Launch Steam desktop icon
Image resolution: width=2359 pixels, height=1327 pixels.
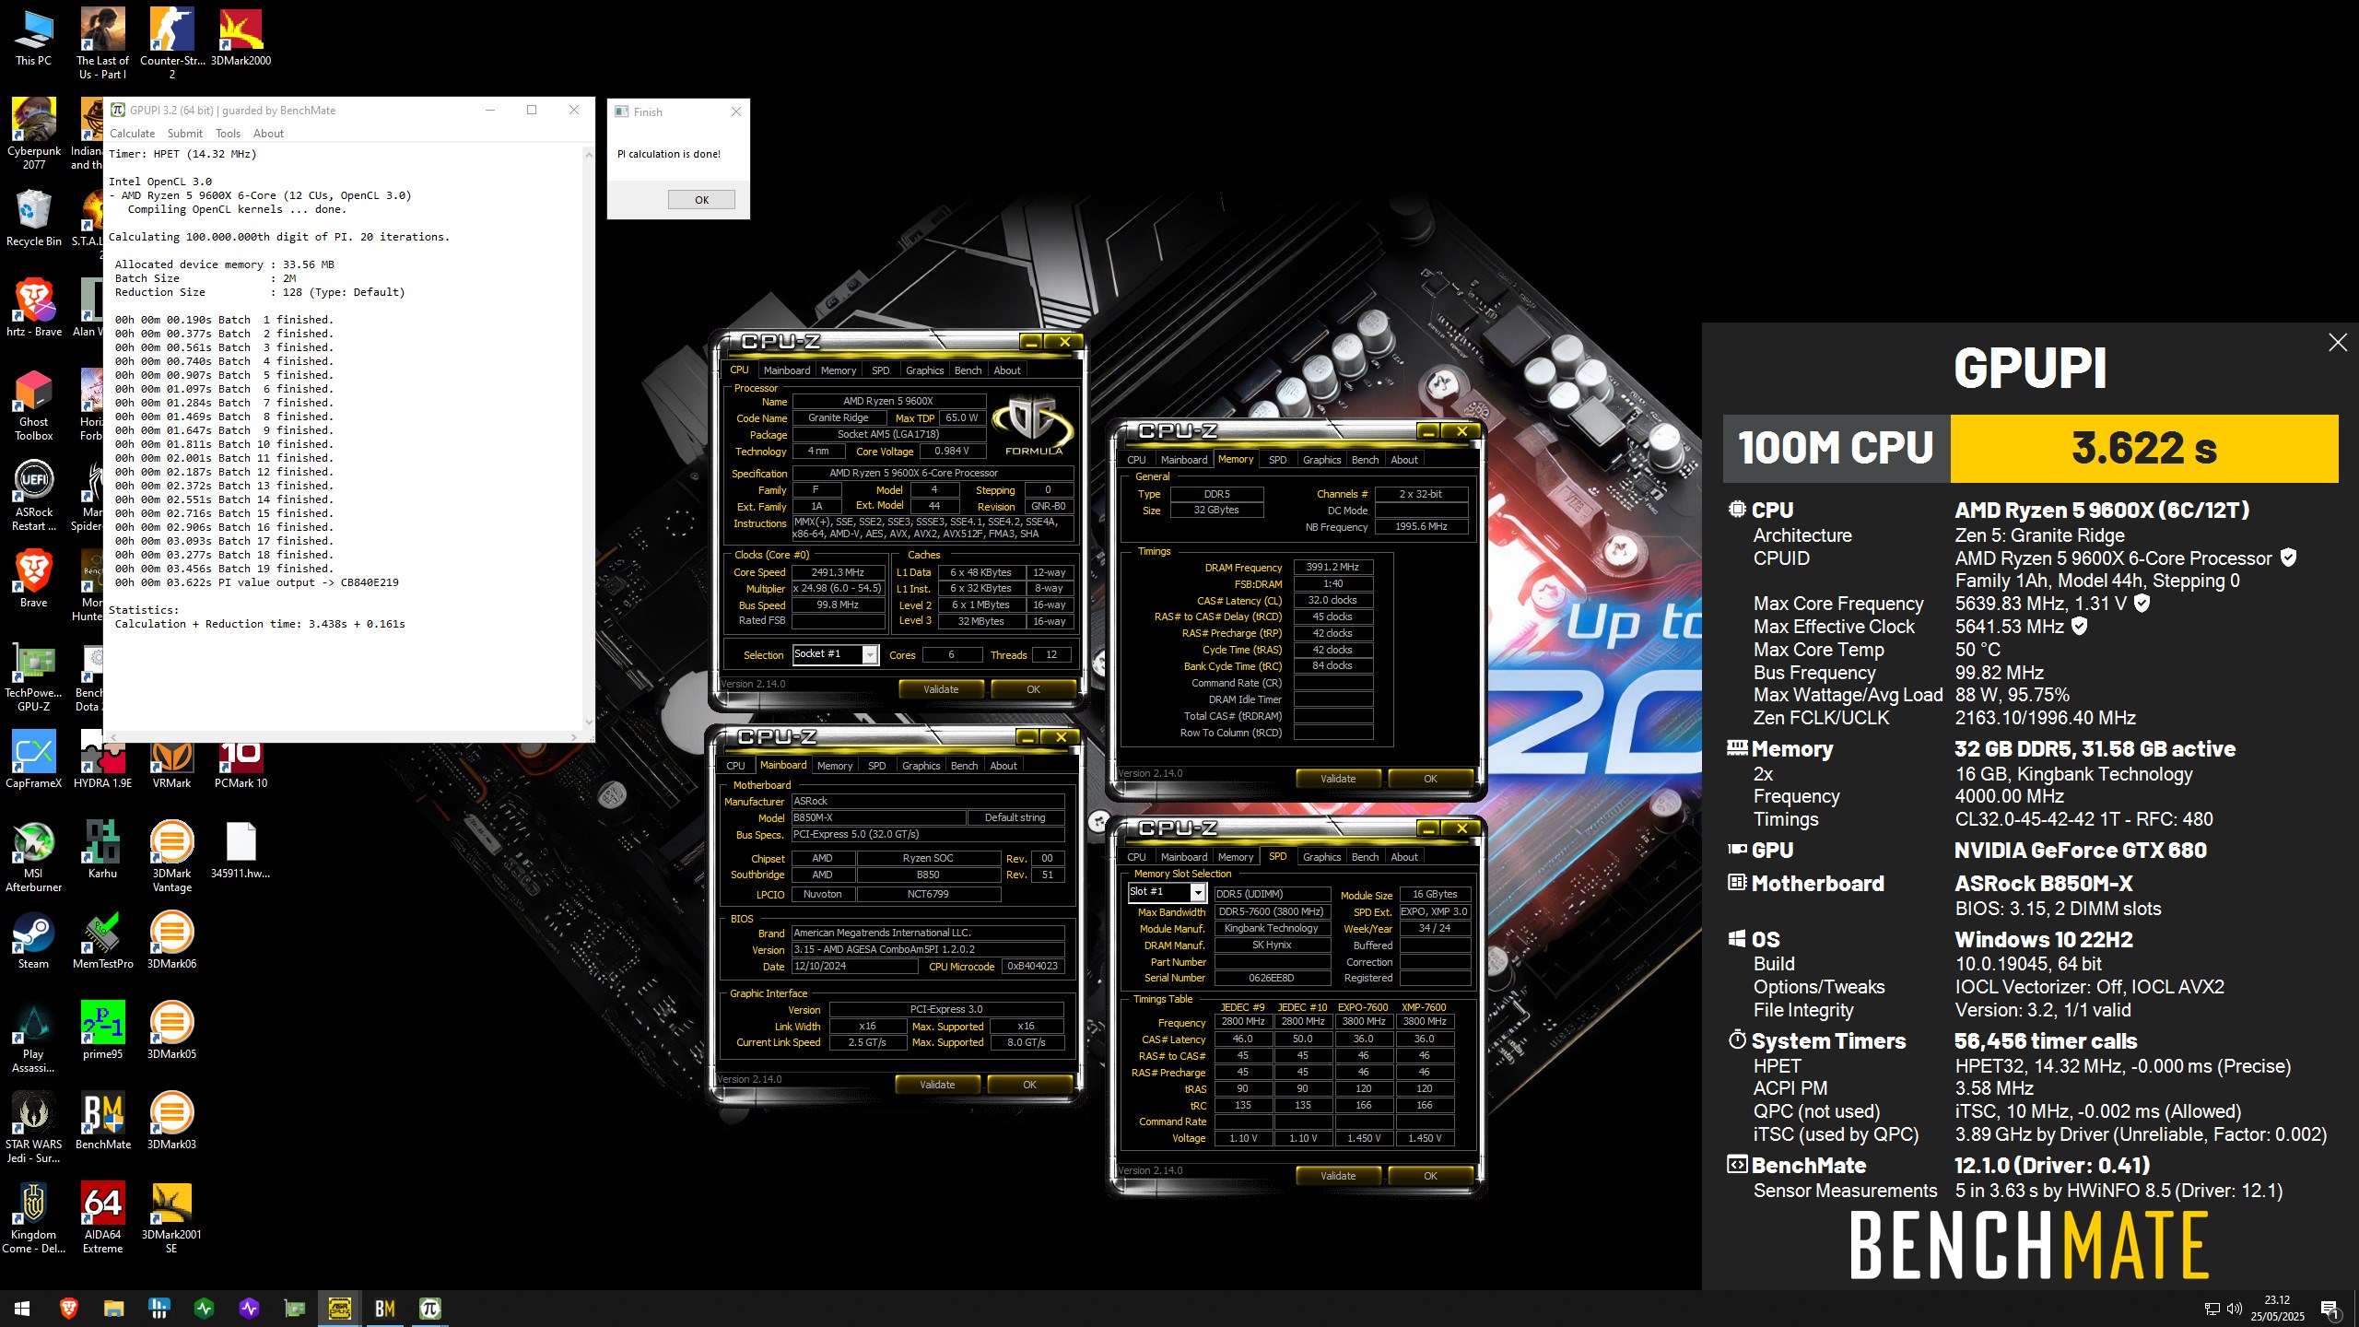tap(33, 942)
